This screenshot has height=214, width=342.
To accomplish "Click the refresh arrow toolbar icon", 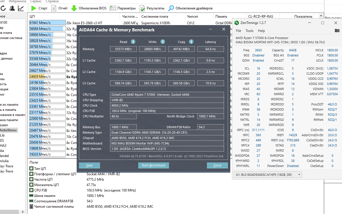I will click(3, 8).
